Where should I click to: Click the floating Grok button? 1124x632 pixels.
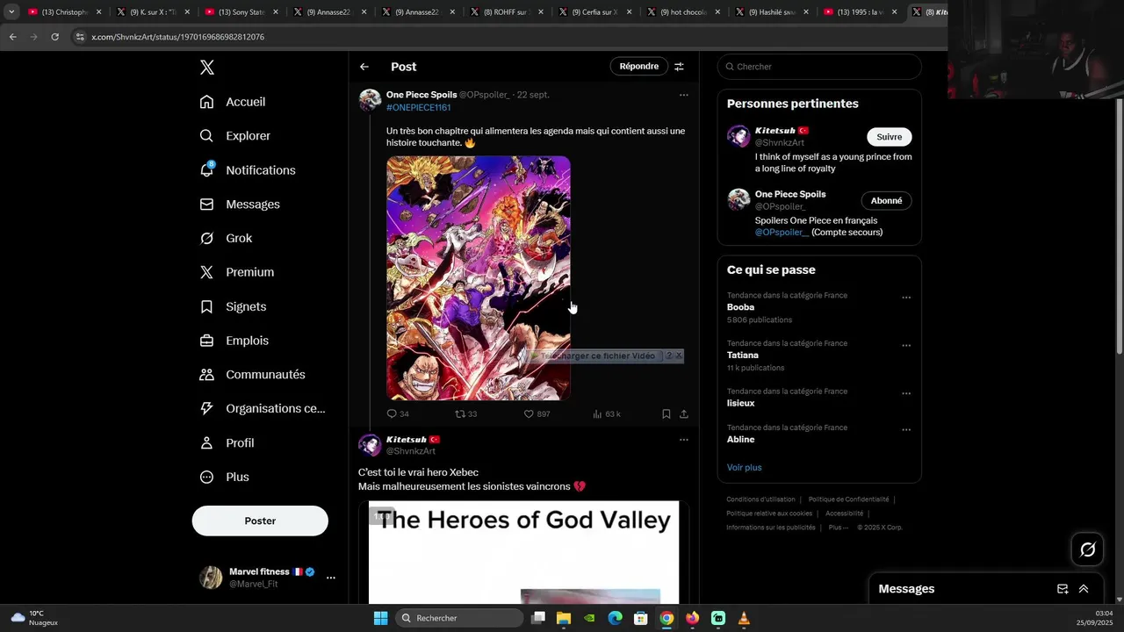coord(1087,549)
